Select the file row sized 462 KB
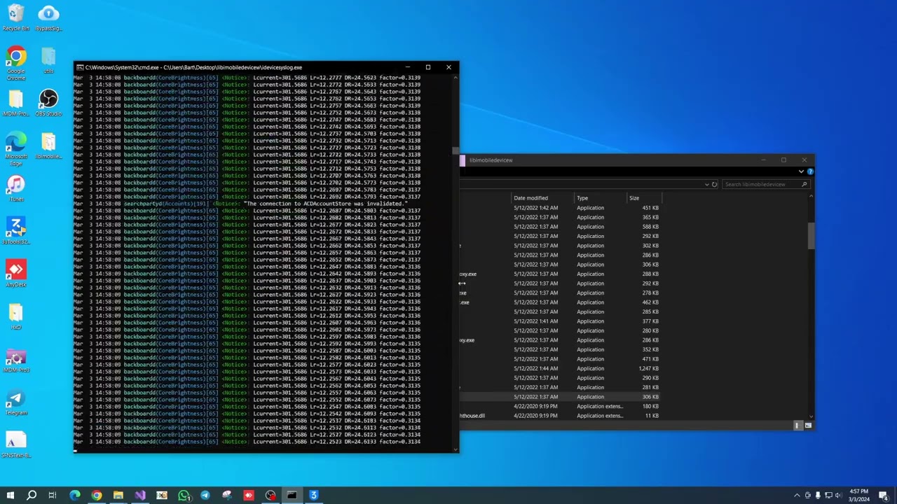 pos(561,302)
